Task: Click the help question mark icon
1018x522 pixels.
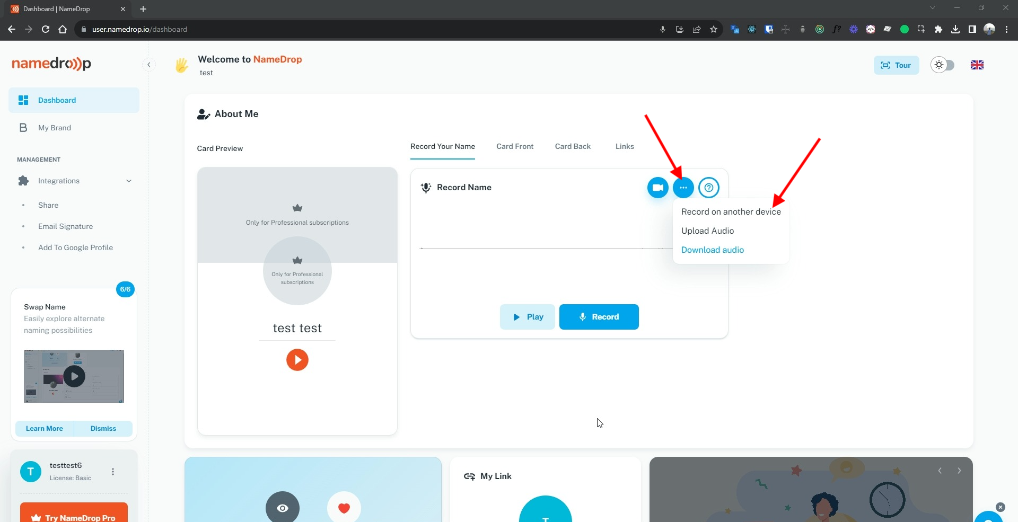Action: click(x=708, y=188)
